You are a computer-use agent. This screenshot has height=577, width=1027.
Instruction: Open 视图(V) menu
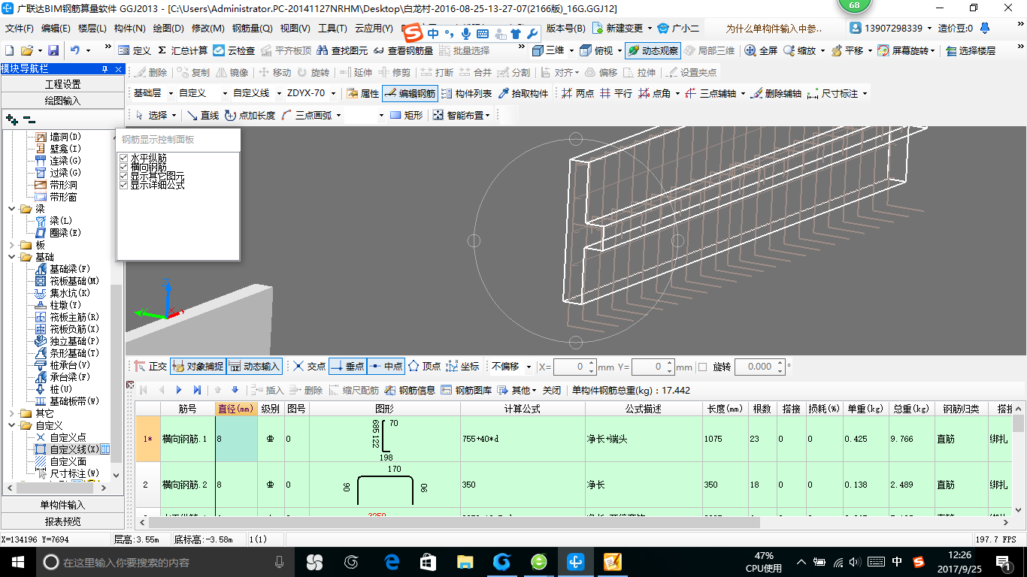click(x=295, y=29)
